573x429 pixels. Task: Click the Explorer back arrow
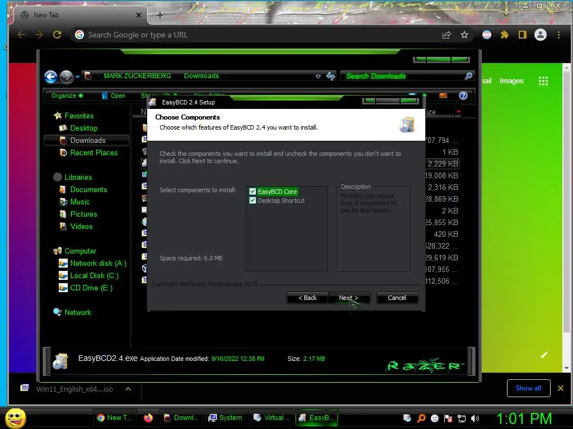tap(51, 77)
